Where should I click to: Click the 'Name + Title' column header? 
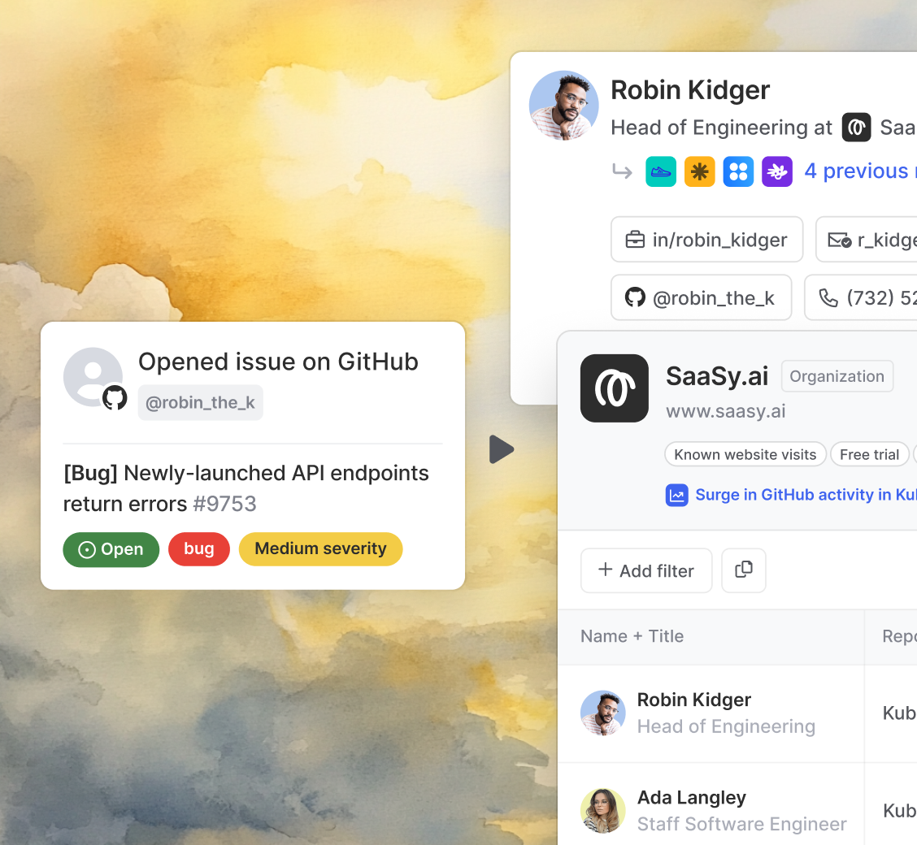(632, 636)
